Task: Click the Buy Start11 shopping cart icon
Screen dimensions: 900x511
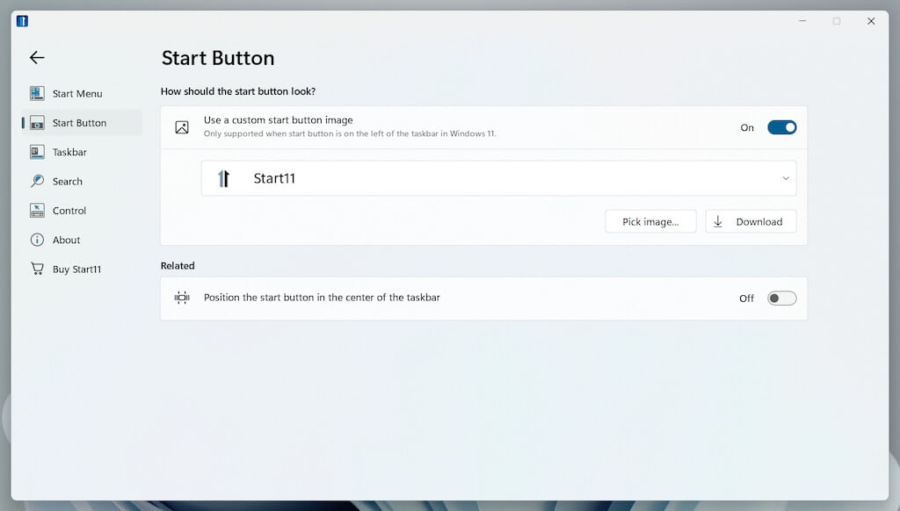Action: (37, 269)
